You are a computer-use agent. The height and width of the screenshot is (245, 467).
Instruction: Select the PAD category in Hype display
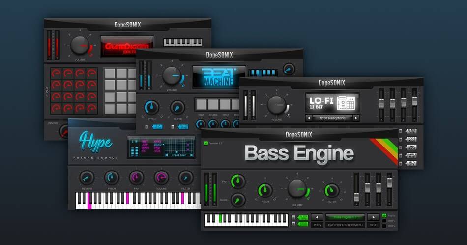[x=157, y=148]
